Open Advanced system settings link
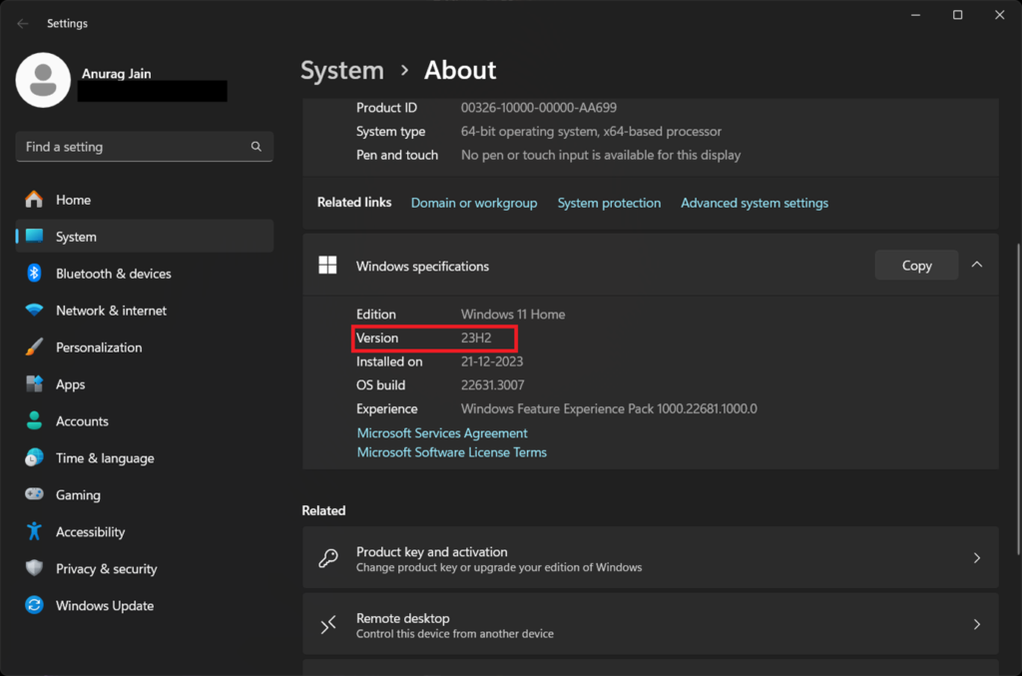The width and height of the screenshot is (1022, 676). (x=755, y=203)
